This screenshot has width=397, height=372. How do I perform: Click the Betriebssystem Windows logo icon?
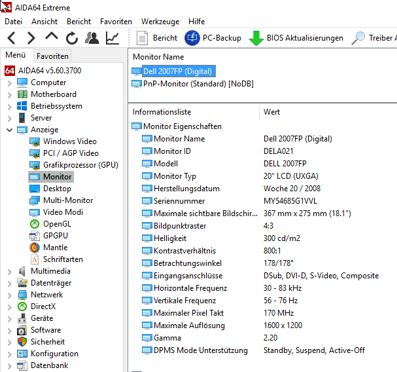click(x=22, y=106)
